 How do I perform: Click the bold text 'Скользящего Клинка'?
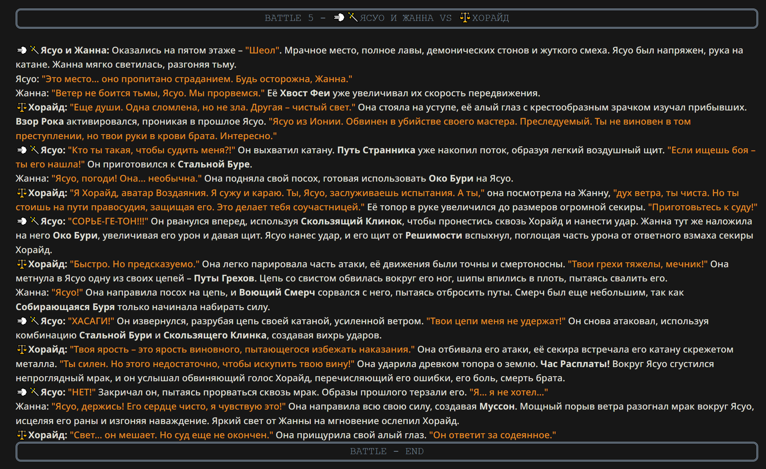coord(215,335)
